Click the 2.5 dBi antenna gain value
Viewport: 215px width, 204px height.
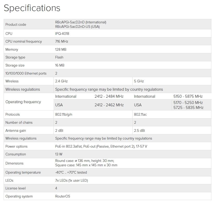pos(139,130)
